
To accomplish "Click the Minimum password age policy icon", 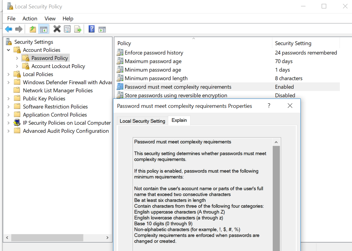I will [120, 69].
